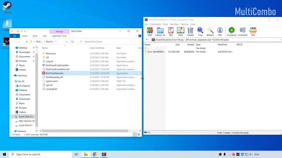Open the File menu in WinRAR

tap(146, 24)
